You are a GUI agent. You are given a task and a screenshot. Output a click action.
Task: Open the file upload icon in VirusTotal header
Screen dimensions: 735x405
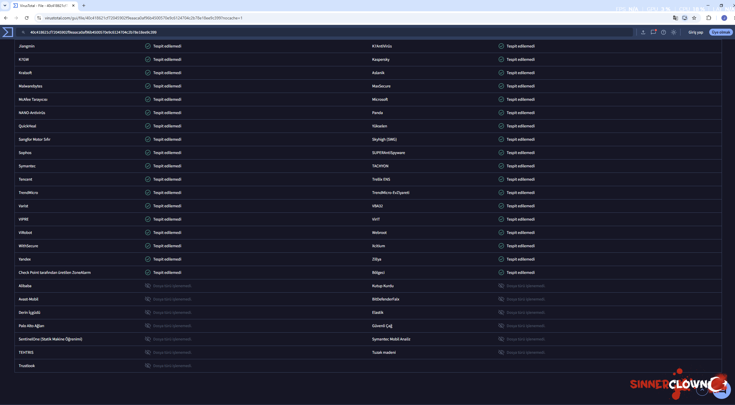(643, 32)
